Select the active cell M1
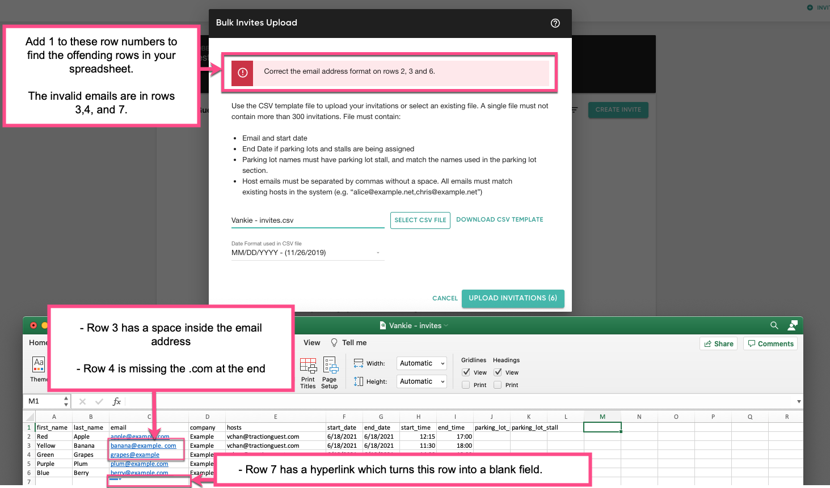Image resolution: width=830 pixels, height=488 pixels. (x=603, y=427)
